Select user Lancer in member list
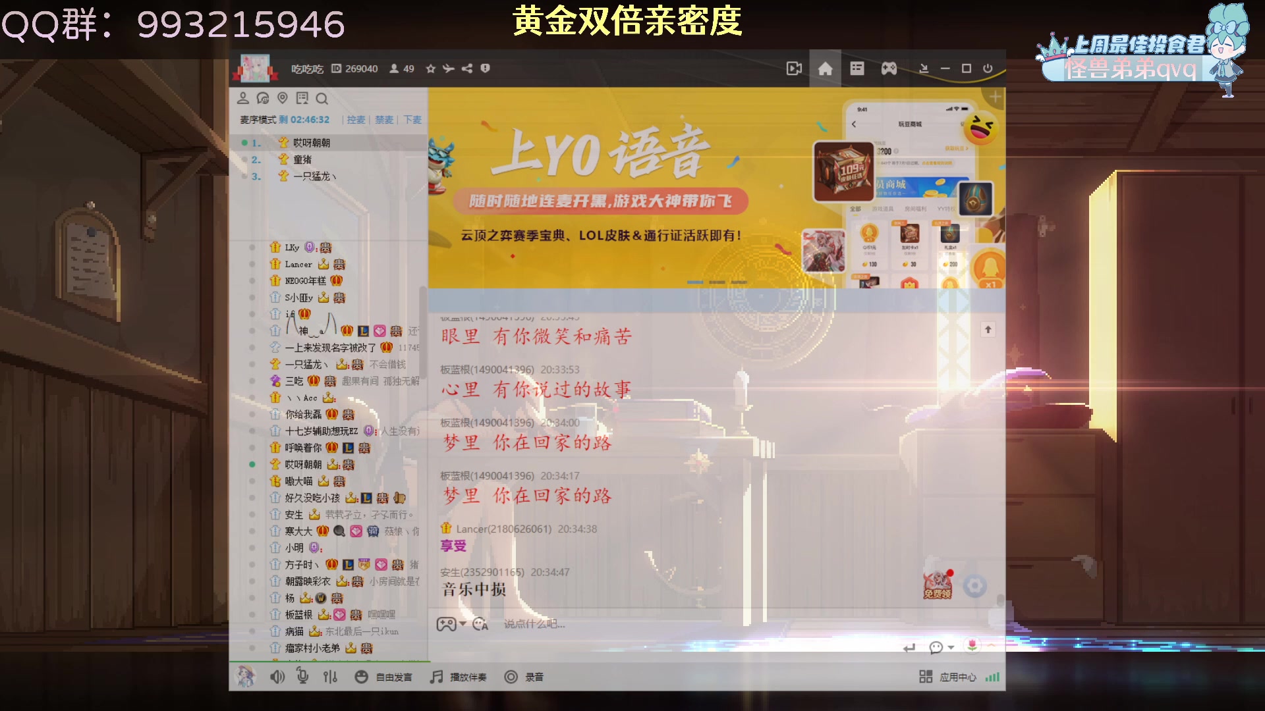Image resolution: width=1265 pixels, height=711 pixels. click(298, 264)
